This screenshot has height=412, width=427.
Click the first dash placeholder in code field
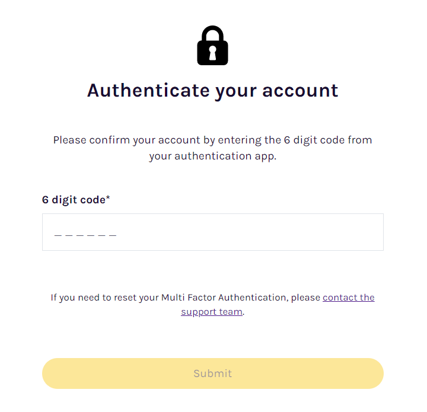[x=58, y=235]
